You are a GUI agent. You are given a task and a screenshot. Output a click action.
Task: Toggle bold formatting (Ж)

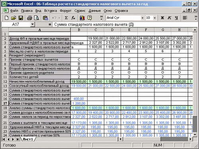pyautogui.click(x=162, y=18)
